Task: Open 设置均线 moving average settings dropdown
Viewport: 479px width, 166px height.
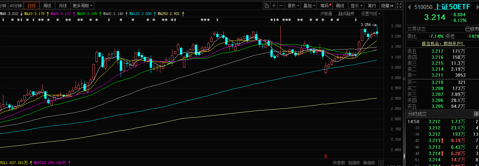Action: pos(371,14)
